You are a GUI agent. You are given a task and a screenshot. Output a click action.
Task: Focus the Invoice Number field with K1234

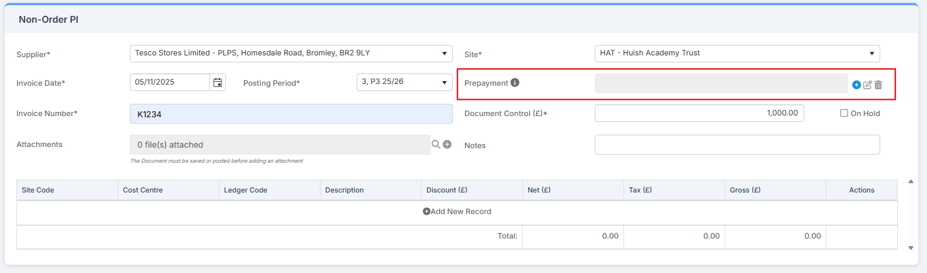pos(291,114)
